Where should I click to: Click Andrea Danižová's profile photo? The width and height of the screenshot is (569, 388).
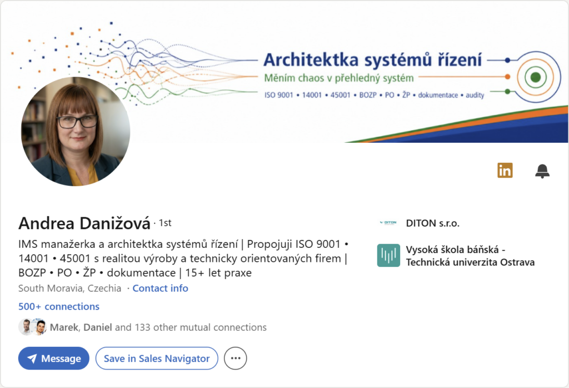(76, 131)
